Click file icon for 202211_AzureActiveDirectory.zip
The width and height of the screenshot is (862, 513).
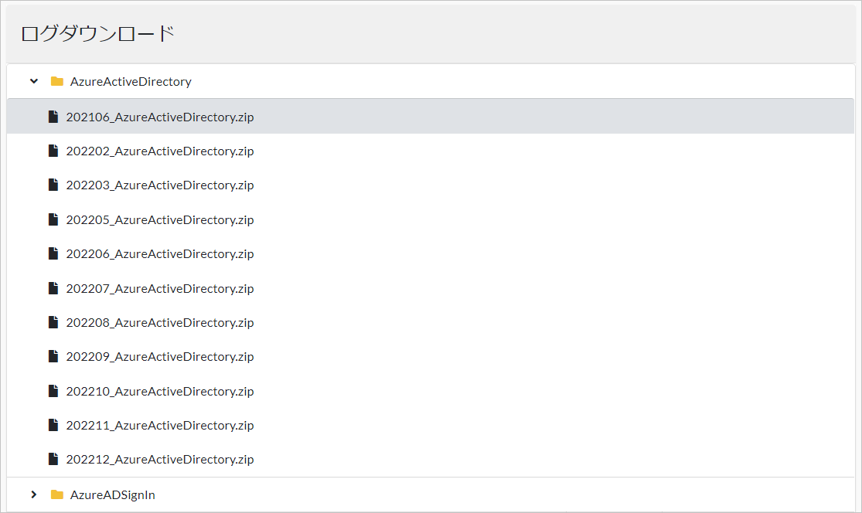tap(53, 425)
